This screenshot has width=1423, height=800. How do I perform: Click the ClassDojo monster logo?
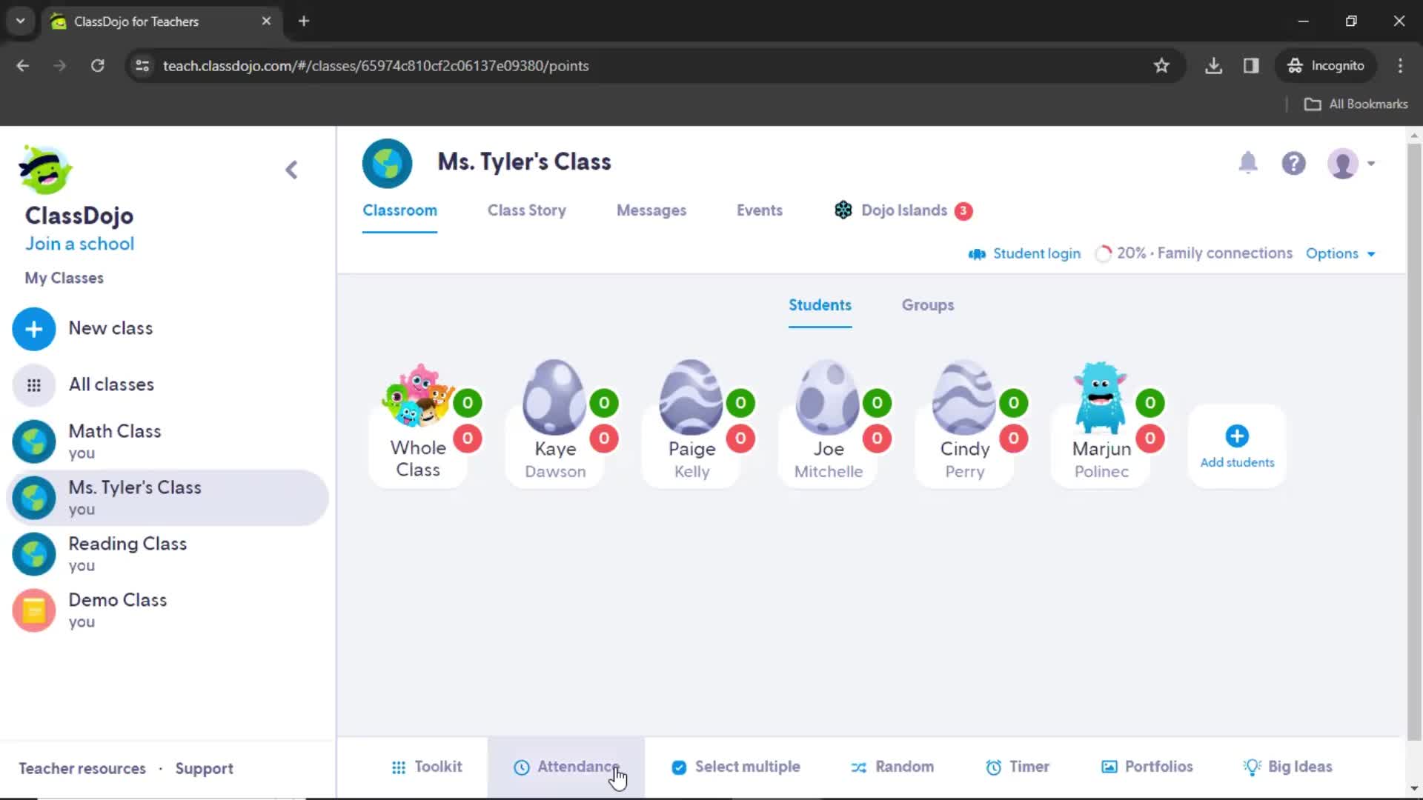click(x=45, y=170)
